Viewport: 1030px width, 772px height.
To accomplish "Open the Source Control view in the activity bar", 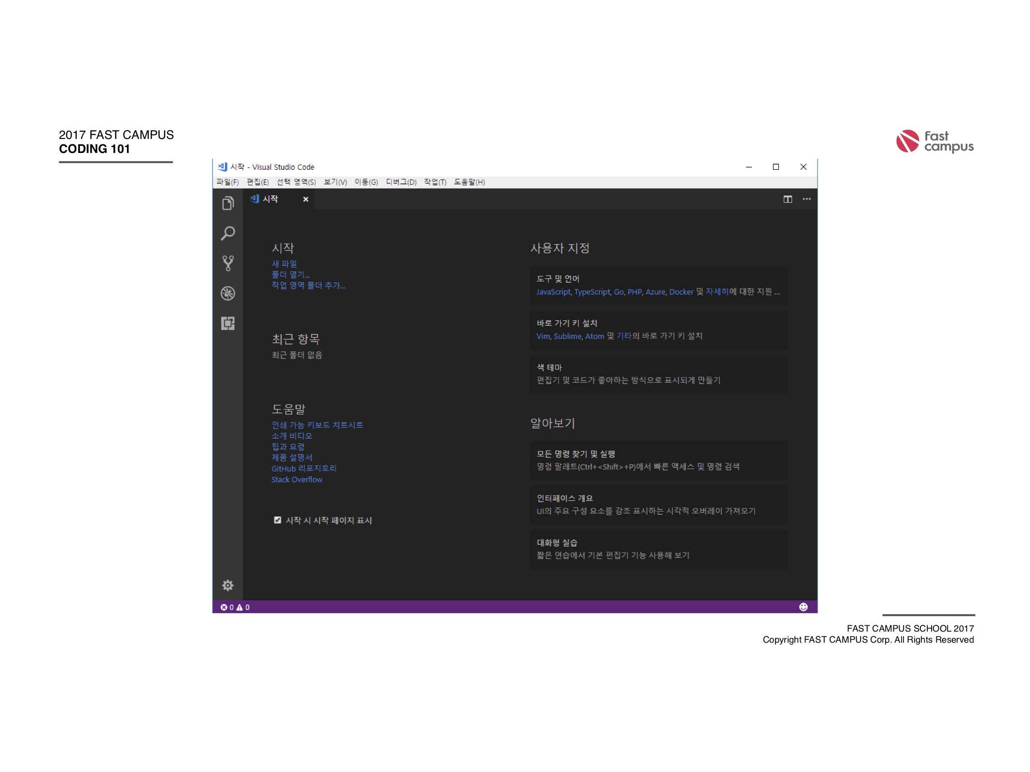I will pos(228,263).
